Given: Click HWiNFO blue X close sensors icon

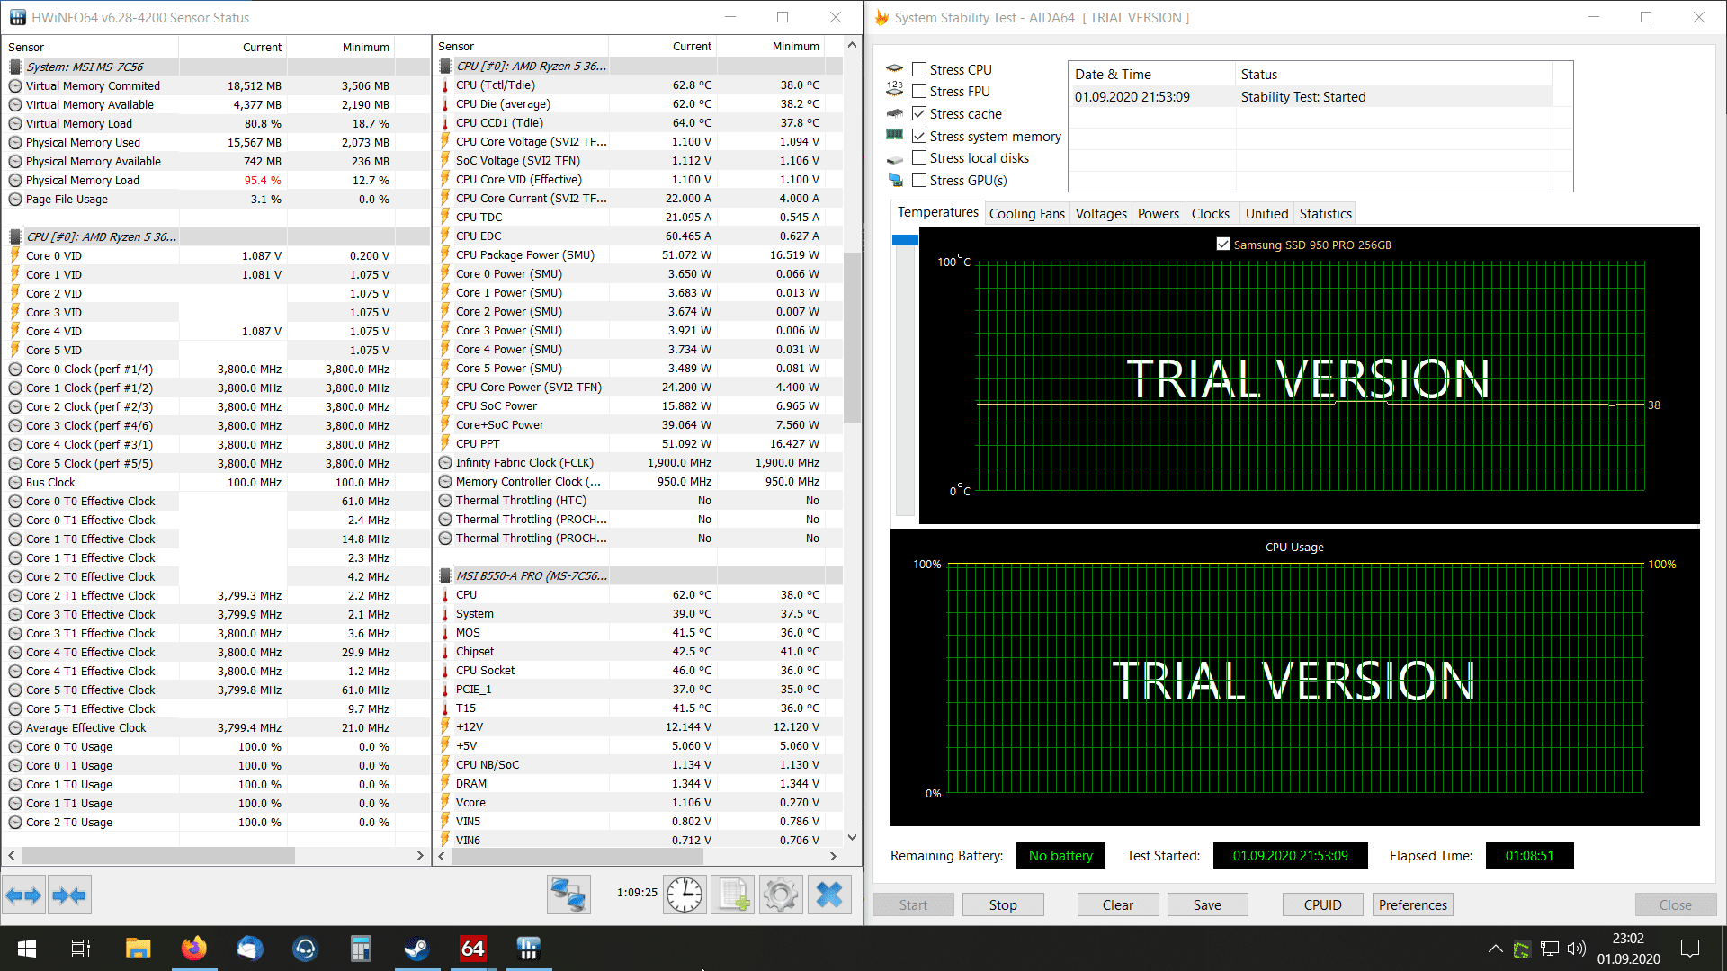Looking at the screenshot, I should pos(829,895).
